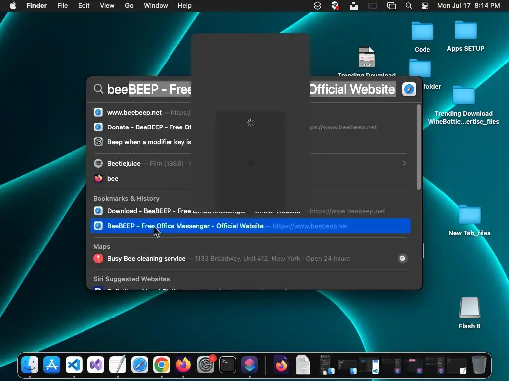Image resolution: width=509 pixels, height=381 pixels.
Task: Open Google Chrome from the Dock
Action: point(162,365)
